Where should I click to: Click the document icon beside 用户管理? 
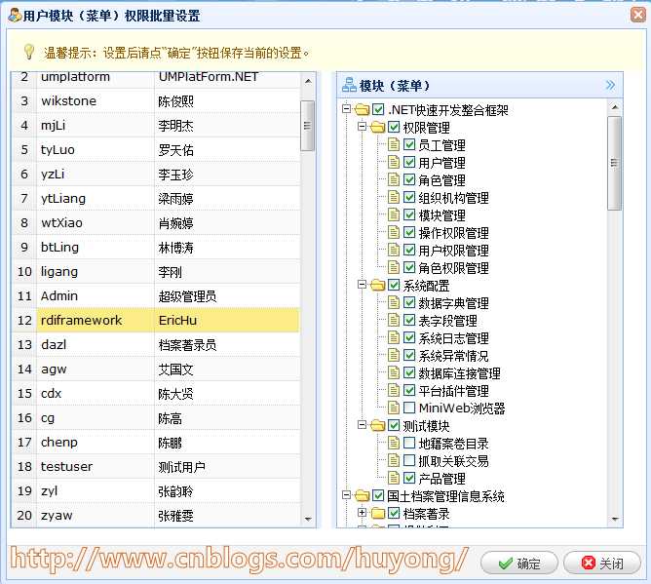(x=394, y=162)
